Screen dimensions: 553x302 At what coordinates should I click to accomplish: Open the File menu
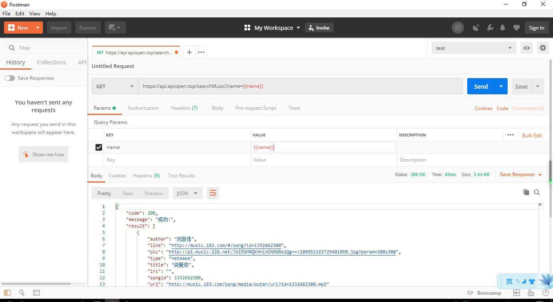tap(6, 13)
